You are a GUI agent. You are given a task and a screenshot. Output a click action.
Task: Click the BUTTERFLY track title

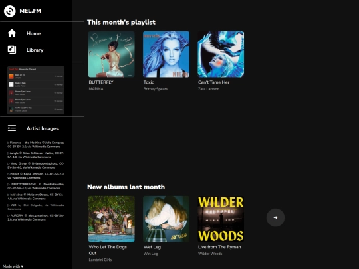[x=101, y=82]
